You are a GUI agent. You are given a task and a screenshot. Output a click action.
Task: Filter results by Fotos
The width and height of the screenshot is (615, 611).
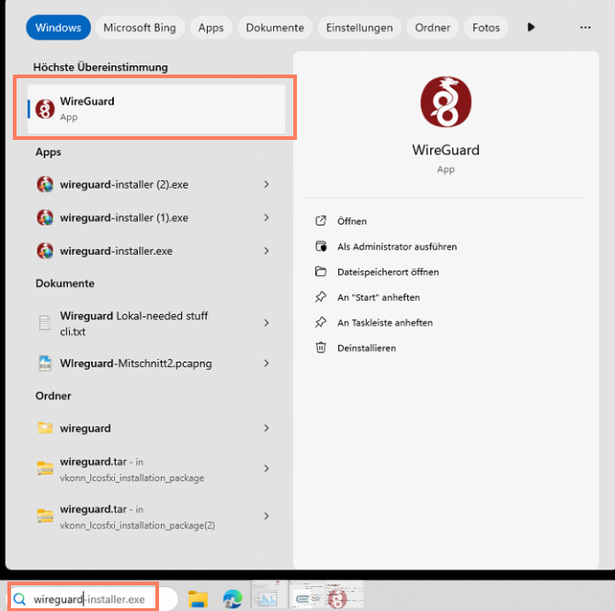pyautogui.click(x=486, y=28)
